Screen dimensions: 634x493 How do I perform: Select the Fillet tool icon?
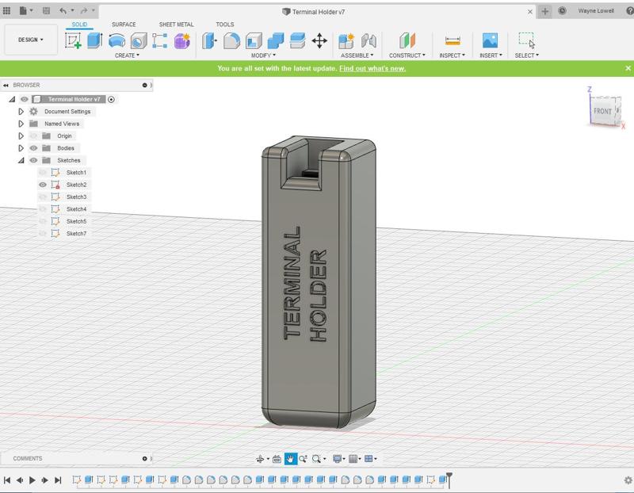click(x=231, y=40)
